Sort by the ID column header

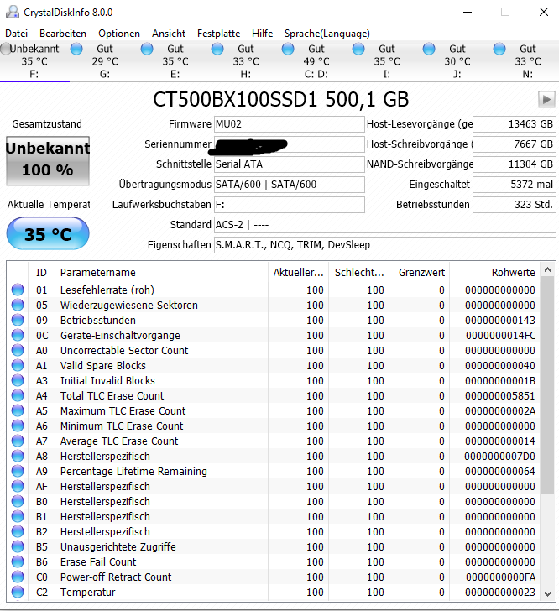pos(41,273)
